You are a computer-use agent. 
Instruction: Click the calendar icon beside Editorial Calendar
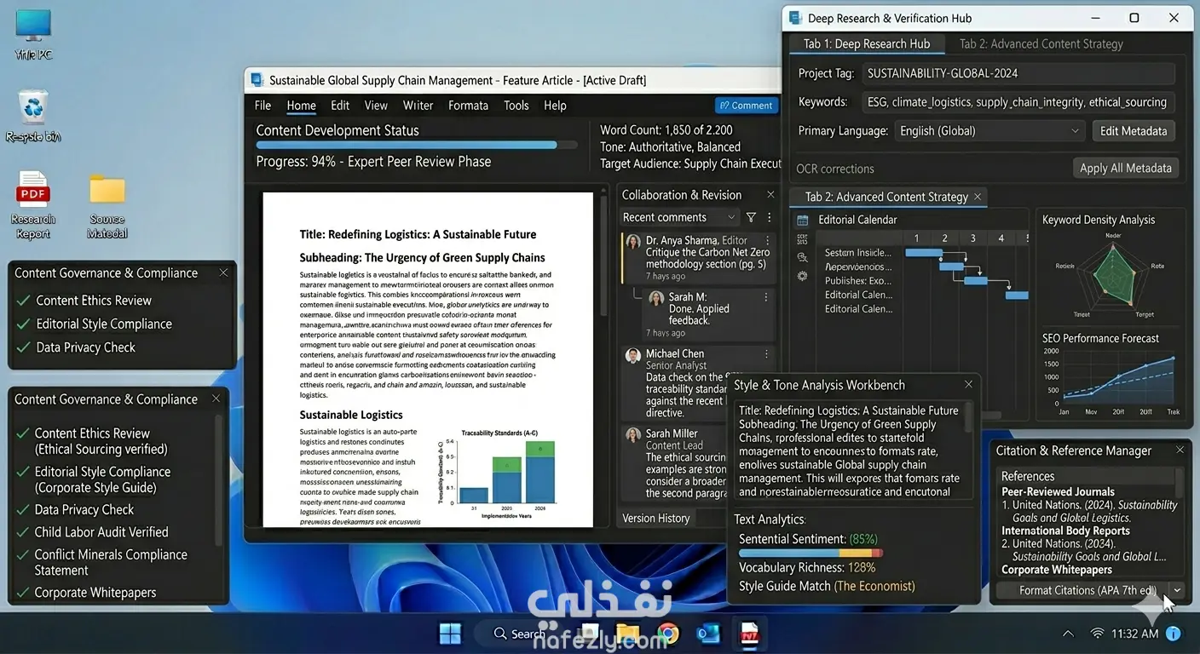pyautogui.click(x=802, y=220)
